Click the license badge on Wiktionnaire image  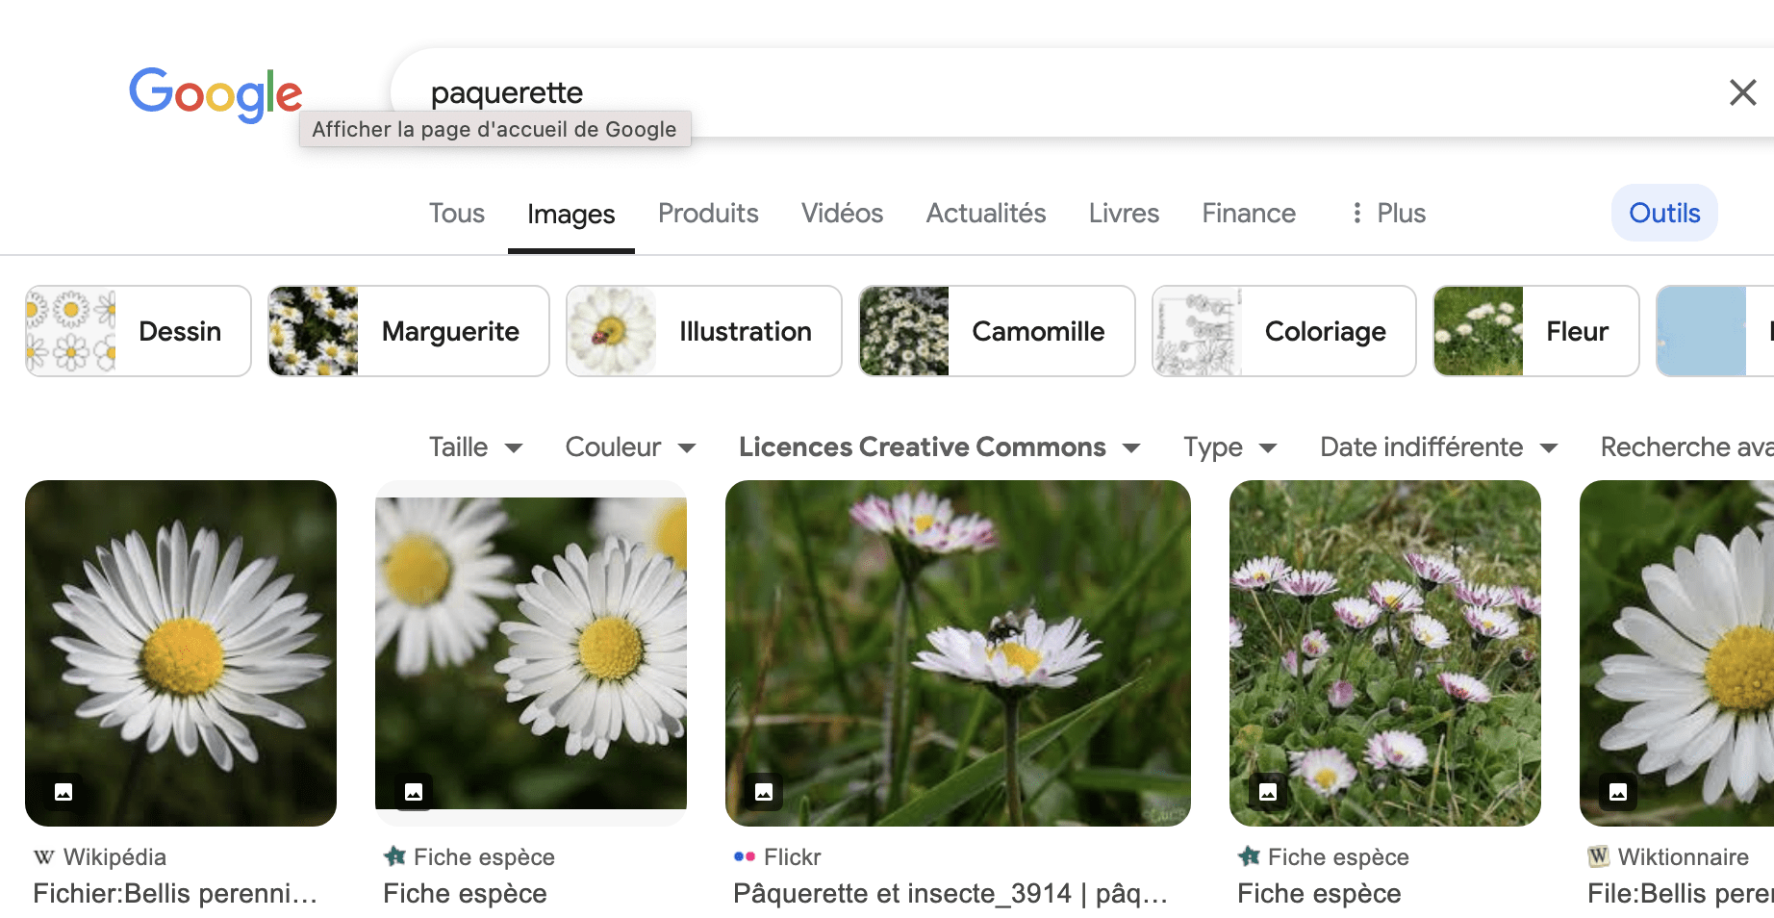[1618, 792]
